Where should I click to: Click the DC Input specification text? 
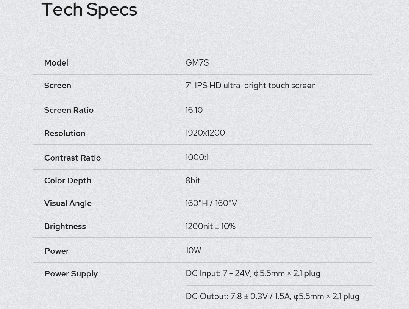pyautogui.click(x=253, y=273)
